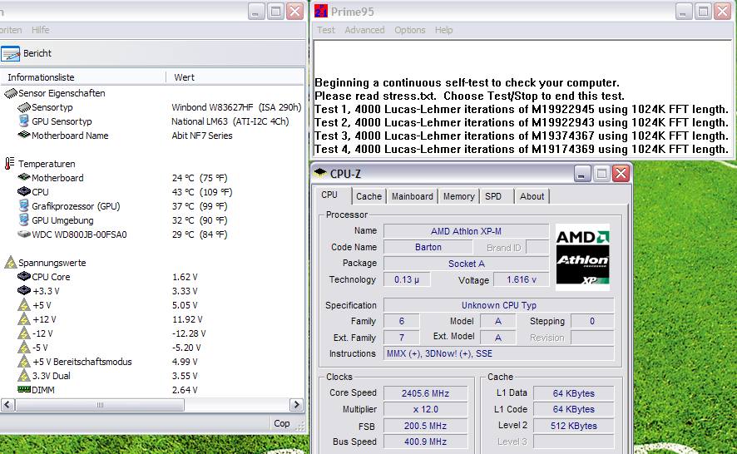
Task: Click the Sensortyp chip icon
Action: click(x=24, y=107)
